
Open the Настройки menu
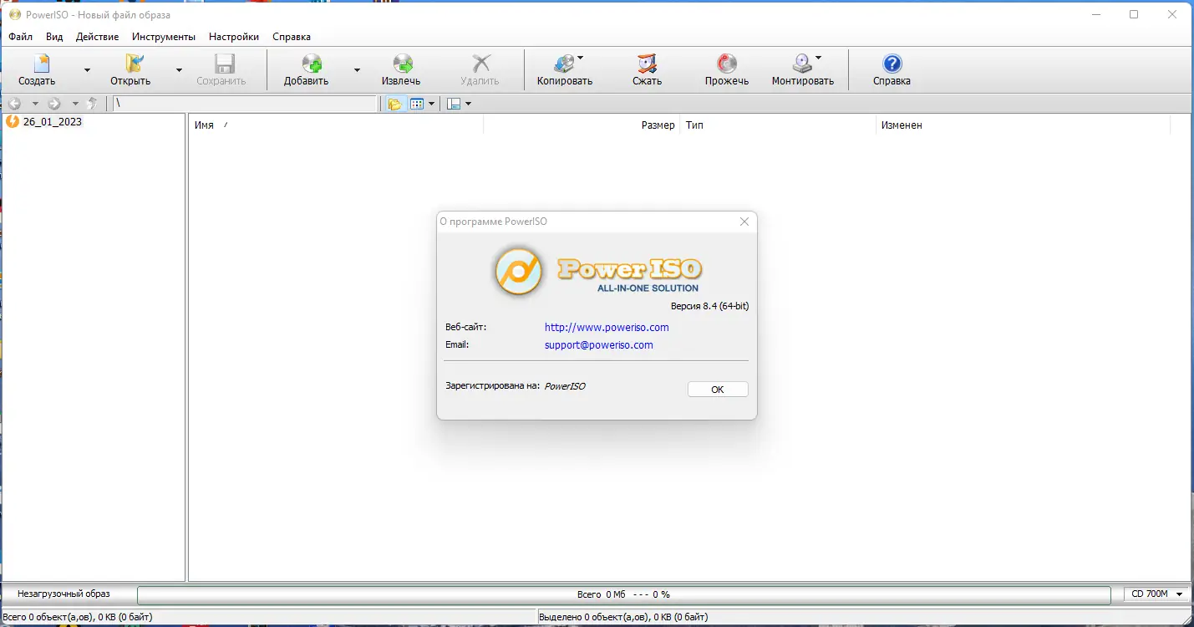tap(234, 37)
